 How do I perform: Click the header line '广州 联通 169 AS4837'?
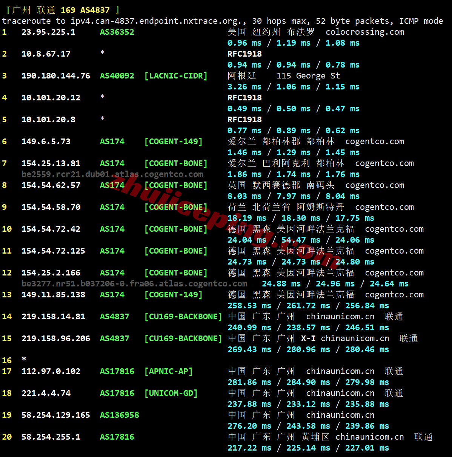click(x=61, y=10)
